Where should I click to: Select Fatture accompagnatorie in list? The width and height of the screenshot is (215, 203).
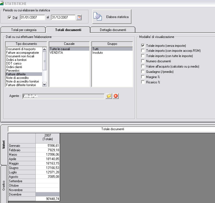pyautogui.click(x=24, y=53)
